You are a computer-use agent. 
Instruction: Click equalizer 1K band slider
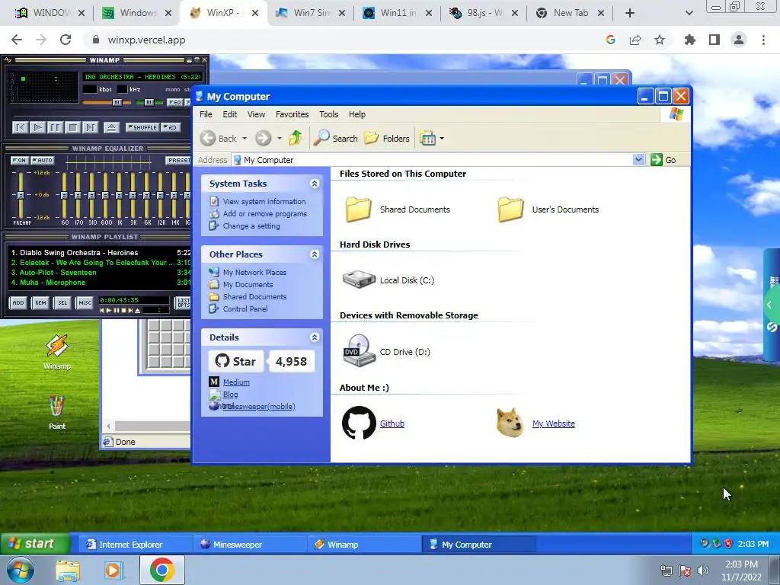tap(119, 195)
